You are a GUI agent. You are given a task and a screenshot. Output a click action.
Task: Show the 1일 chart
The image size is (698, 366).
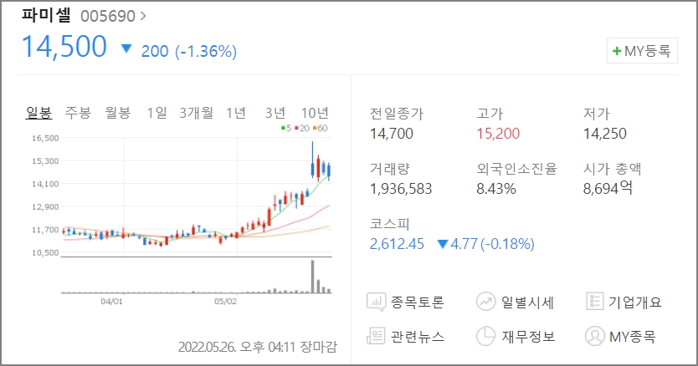(x=157, y=113)
